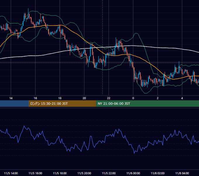Click the 11/6 02:00 label on the lower axis
This screenshot has width=199, height=176.
pyautogui.click(x=158, y=173)
